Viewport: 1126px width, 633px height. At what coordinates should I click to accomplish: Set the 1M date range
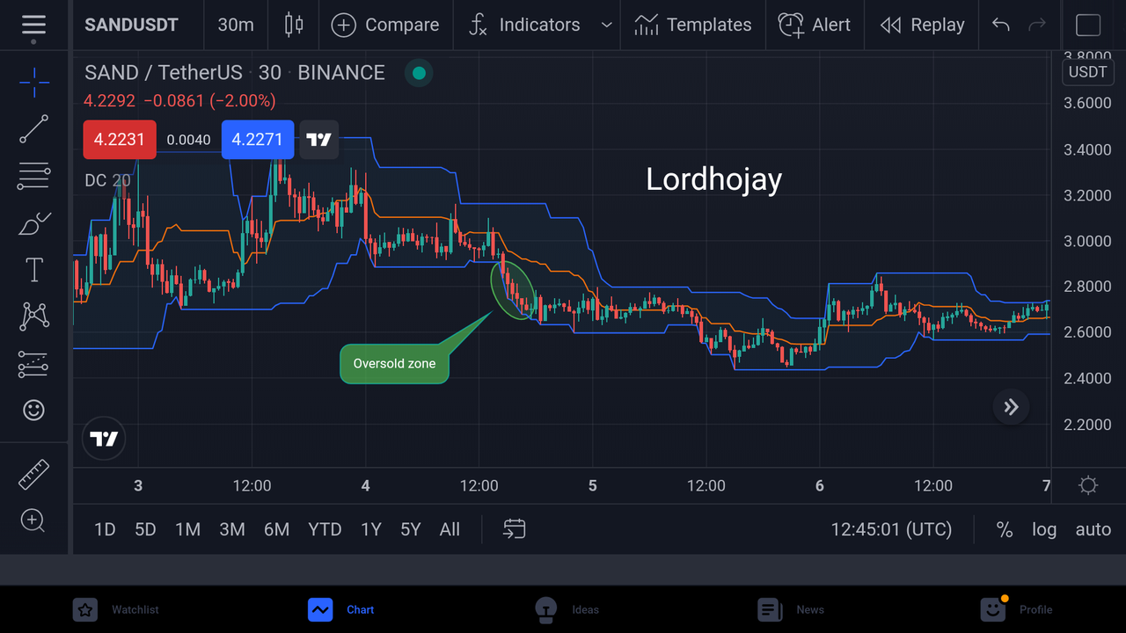pos(187,529)
